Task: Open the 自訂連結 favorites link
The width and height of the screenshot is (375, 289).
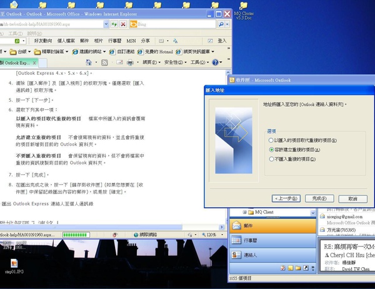Action: (122, 52)
